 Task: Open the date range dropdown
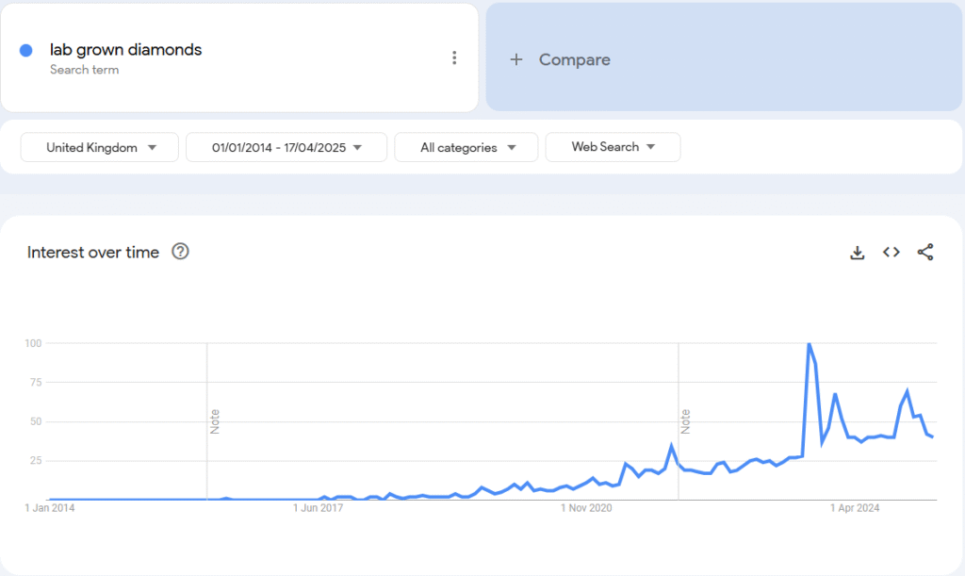pos(286,147)
